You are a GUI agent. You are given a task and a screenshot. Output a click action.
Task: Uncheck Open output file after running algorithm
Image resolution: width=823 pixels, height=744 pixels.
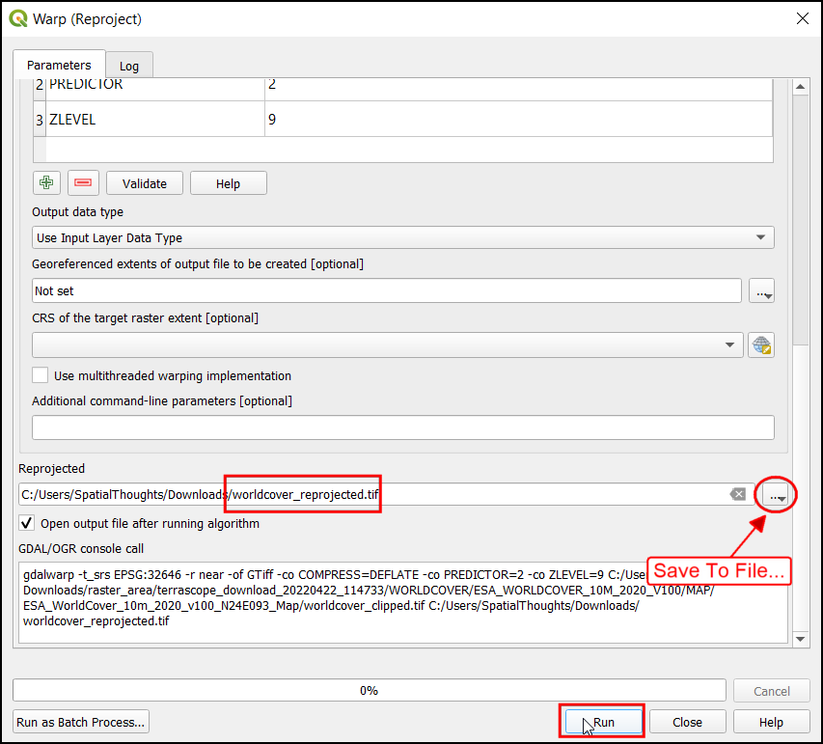(27, 524)
